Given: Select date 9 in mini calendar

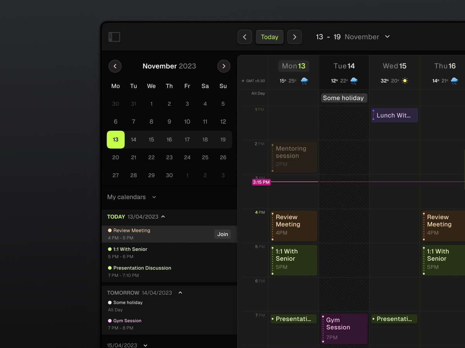Looking at the screenshot, I should pyautogui.click(x=169, y=122).
